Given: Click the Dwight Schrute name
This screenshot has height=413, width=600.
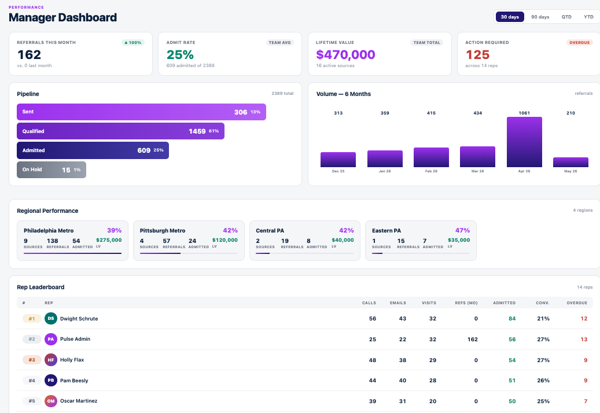Looking at the screenshot, I should [x=79, y=319].
